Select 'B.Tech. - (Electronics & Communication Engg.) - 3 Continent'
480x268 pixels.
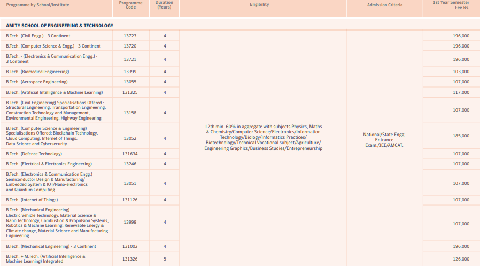click(x=52, y=59)
